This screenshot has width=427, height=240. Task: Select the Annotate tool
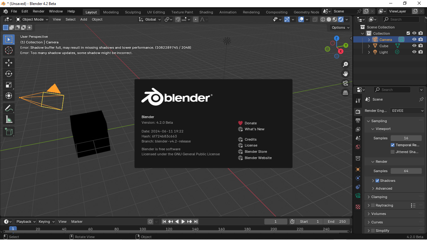pos(9,108)
